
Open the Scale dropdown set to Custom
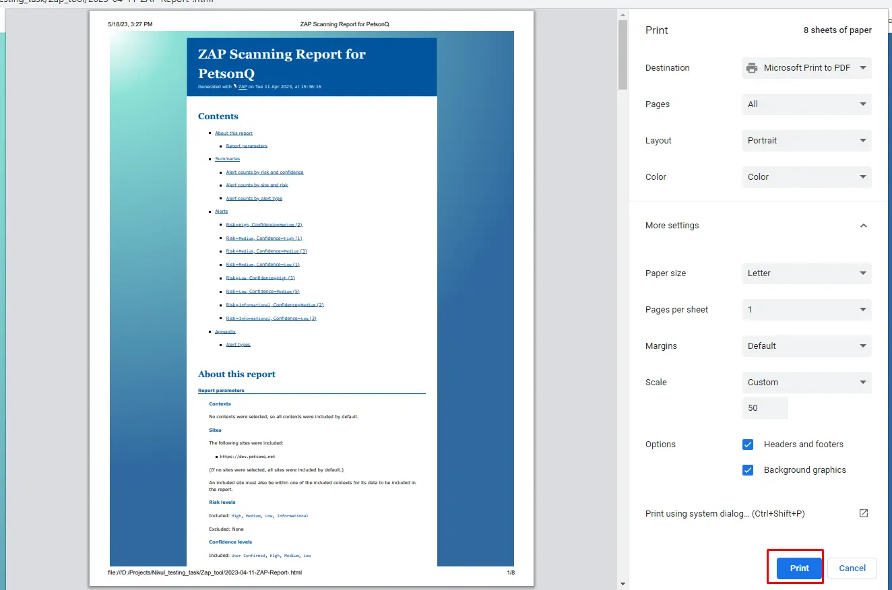tap(806, 383)
